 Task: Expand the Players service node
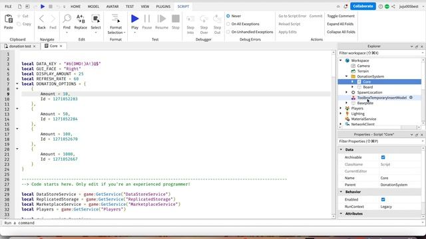(341, 108)
